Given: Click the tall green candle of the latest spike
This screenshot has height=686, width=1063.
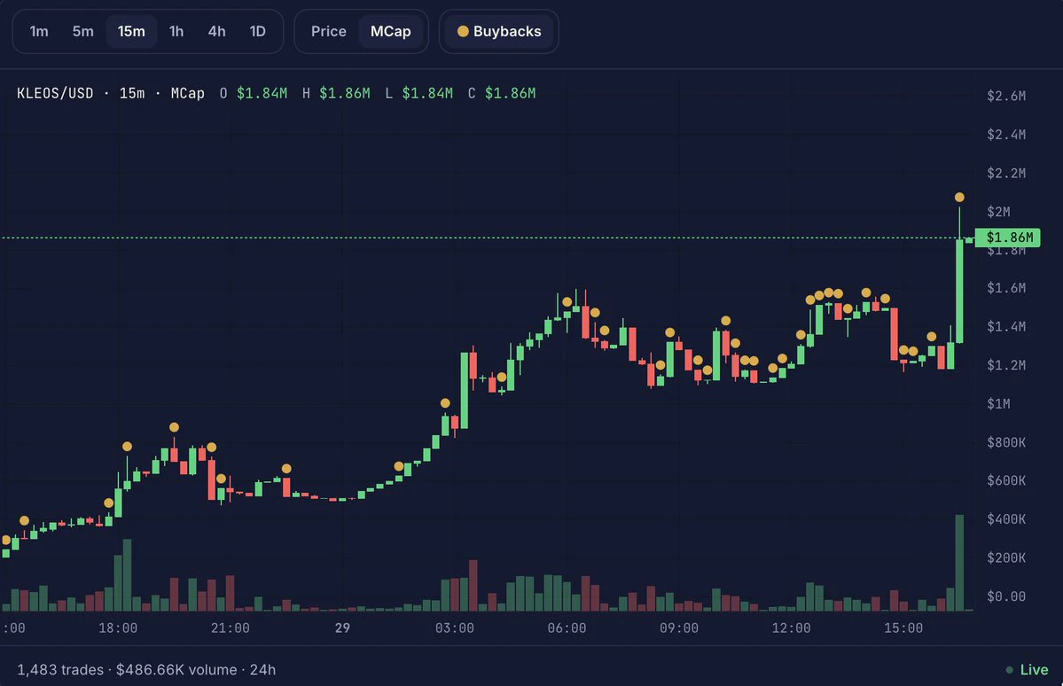Looking at the screenshot, I should click(959, 291).
